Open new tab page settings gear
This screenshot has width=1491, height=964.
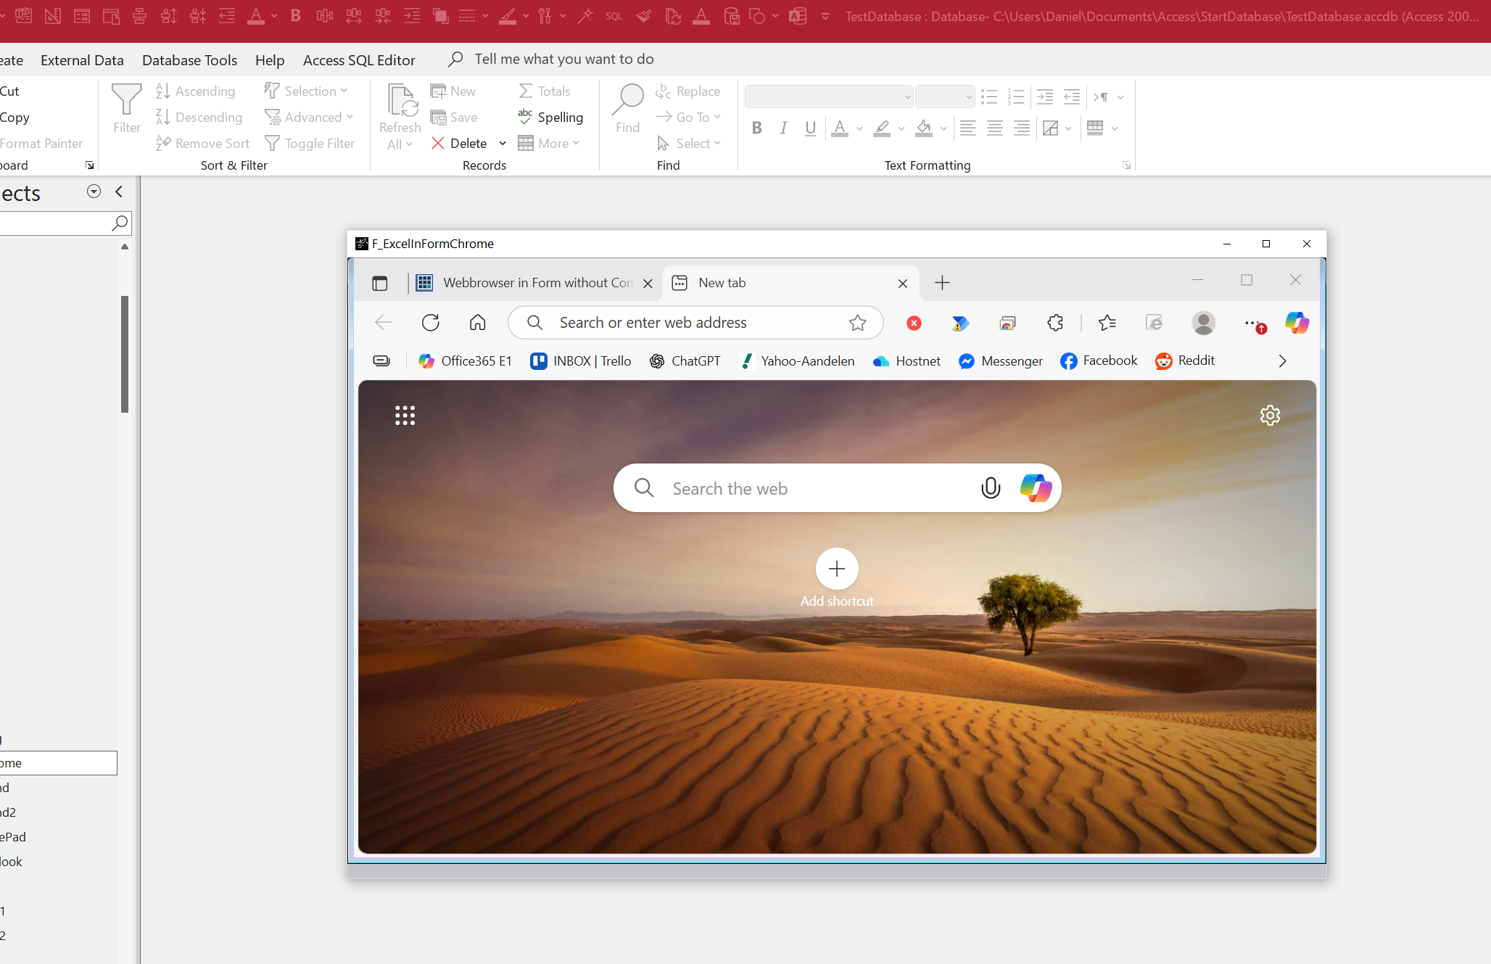coord(1270,416)
